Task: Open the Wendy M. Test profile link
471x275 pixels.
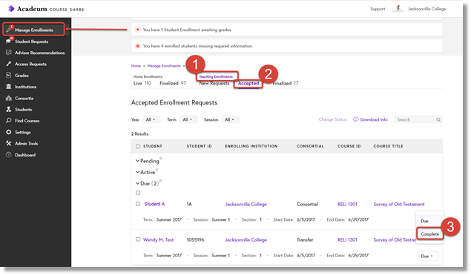Action: coord(158,239)
